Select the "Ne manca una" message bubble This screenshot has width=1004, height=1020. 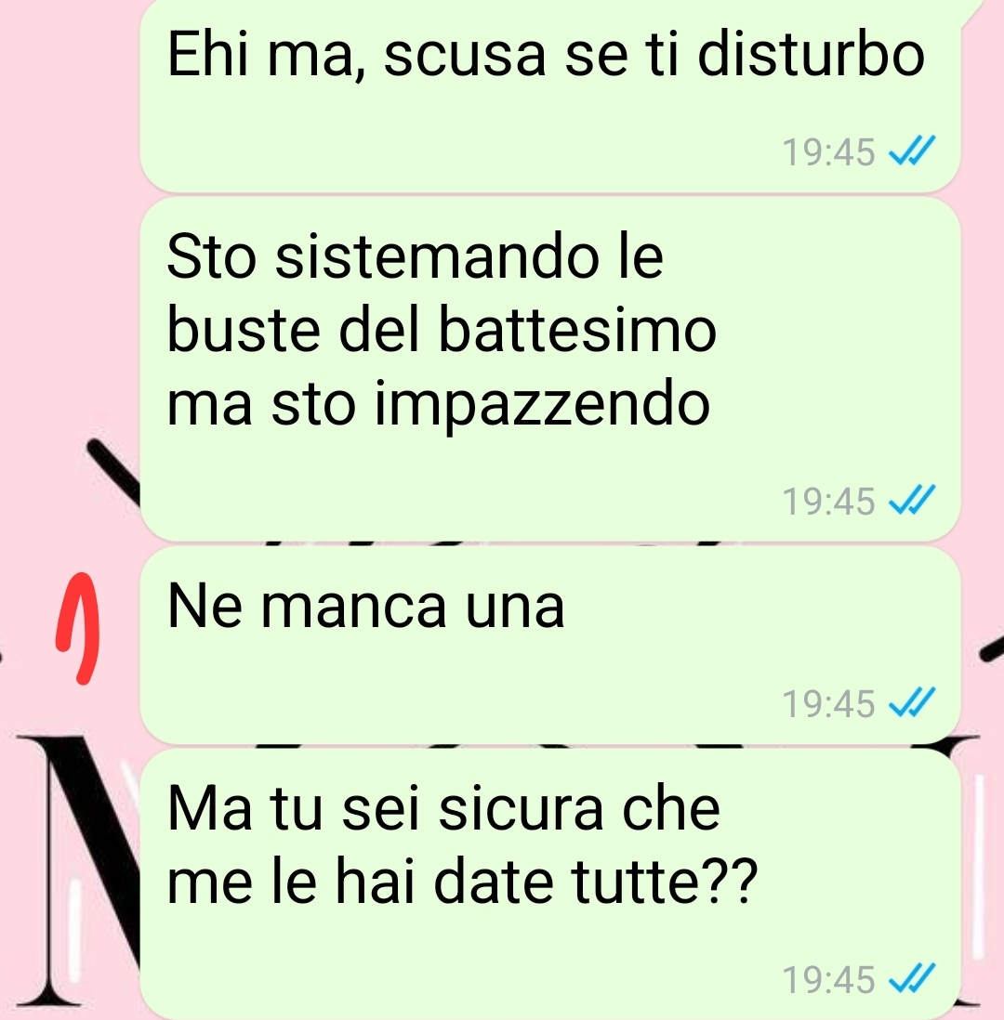click(550, 644)
